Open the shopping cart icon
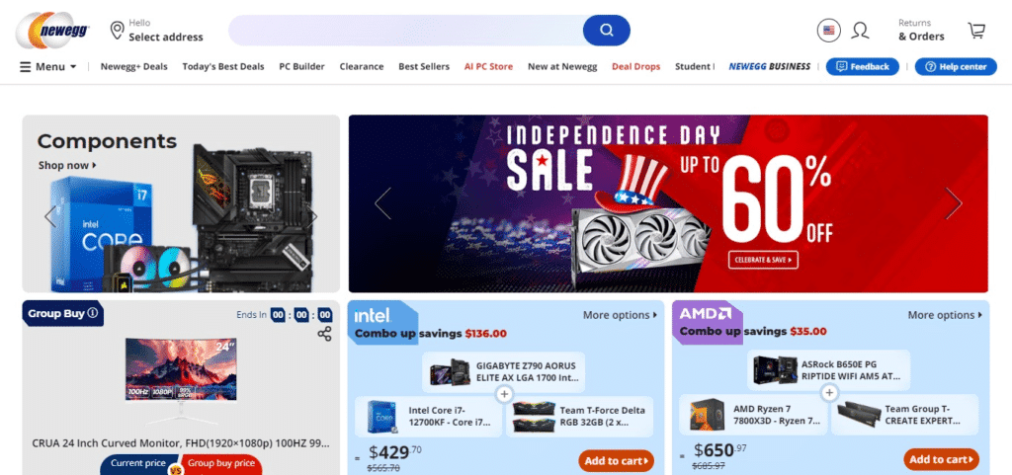 click(x=976, y=31)
